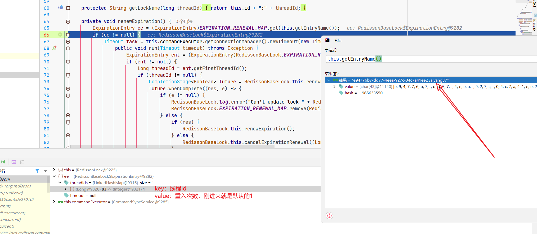
Task: Click the threads list view icon in debug toolbar
Action: click(22, 162)
